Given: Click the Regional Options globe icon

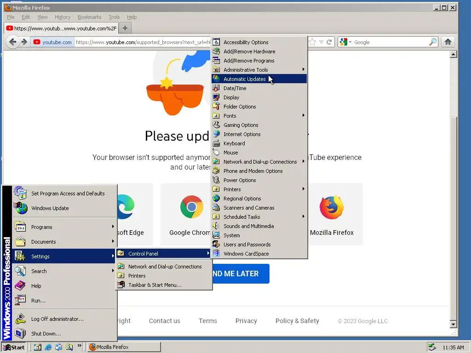Looking at the screenshot, I should click(216, 199).
